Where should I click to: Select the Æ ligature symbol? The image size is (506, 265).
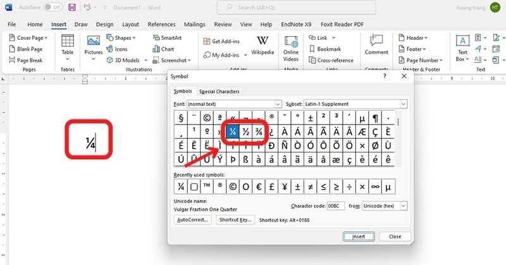[362, 132]
